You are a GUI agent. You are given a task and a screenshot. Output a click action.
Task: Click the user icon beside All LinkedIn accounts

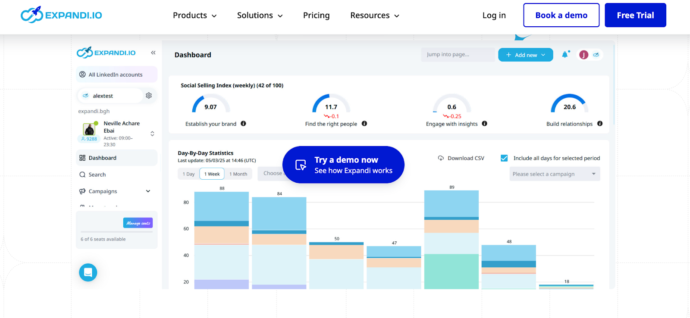(82, 75)
